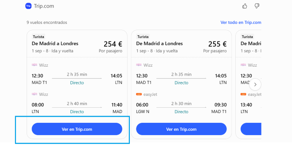Click the Turista tag on second card

coord(143,37)
